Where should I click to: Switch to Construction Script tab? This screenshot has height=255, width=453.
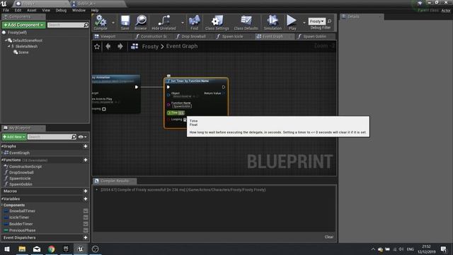[154, 36]
